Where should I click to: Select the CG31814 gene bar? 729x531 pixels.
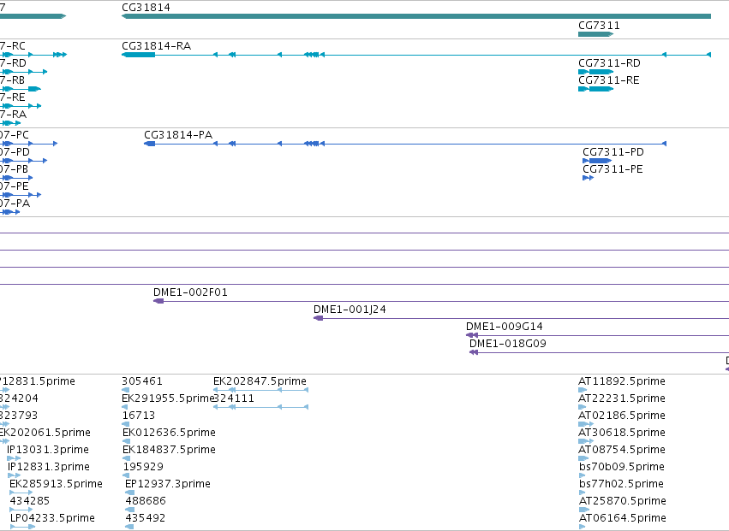click(x=416, y=16)
